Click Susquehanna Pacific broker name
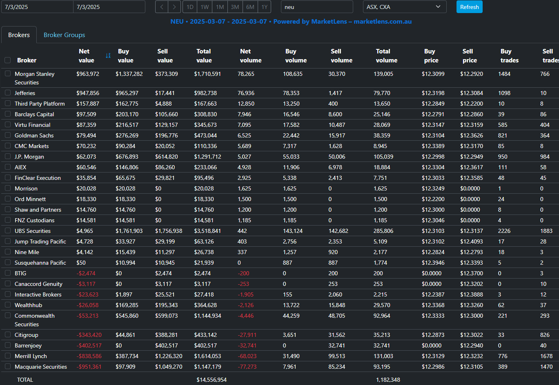 point(40,263)
